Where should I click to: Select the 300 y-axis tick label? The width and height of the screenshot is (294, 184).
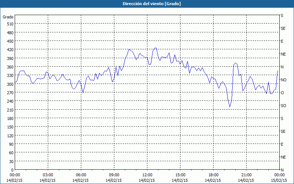(x=10, y=84)
